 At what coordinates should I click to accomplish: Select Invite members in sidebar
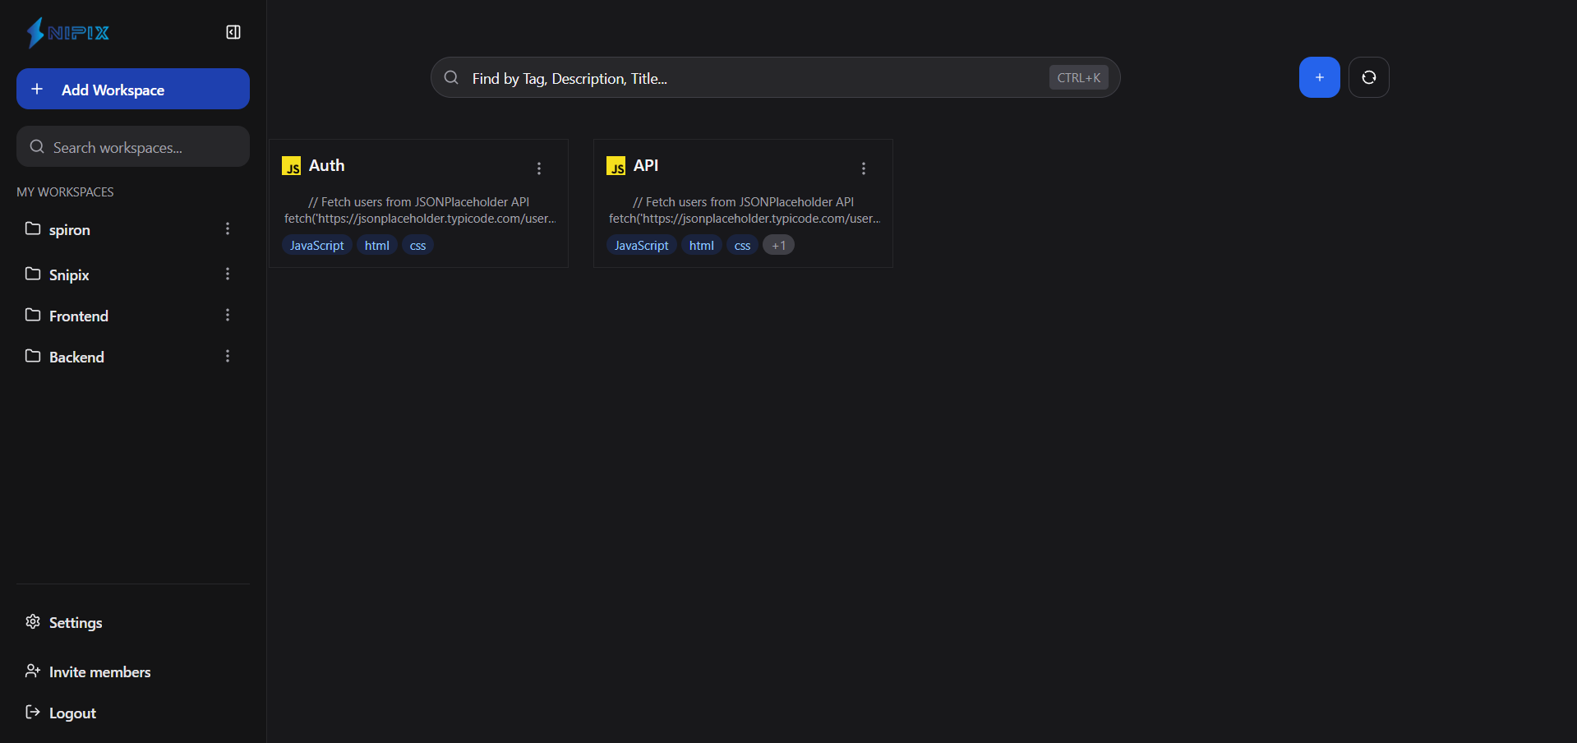coord(99,671)
